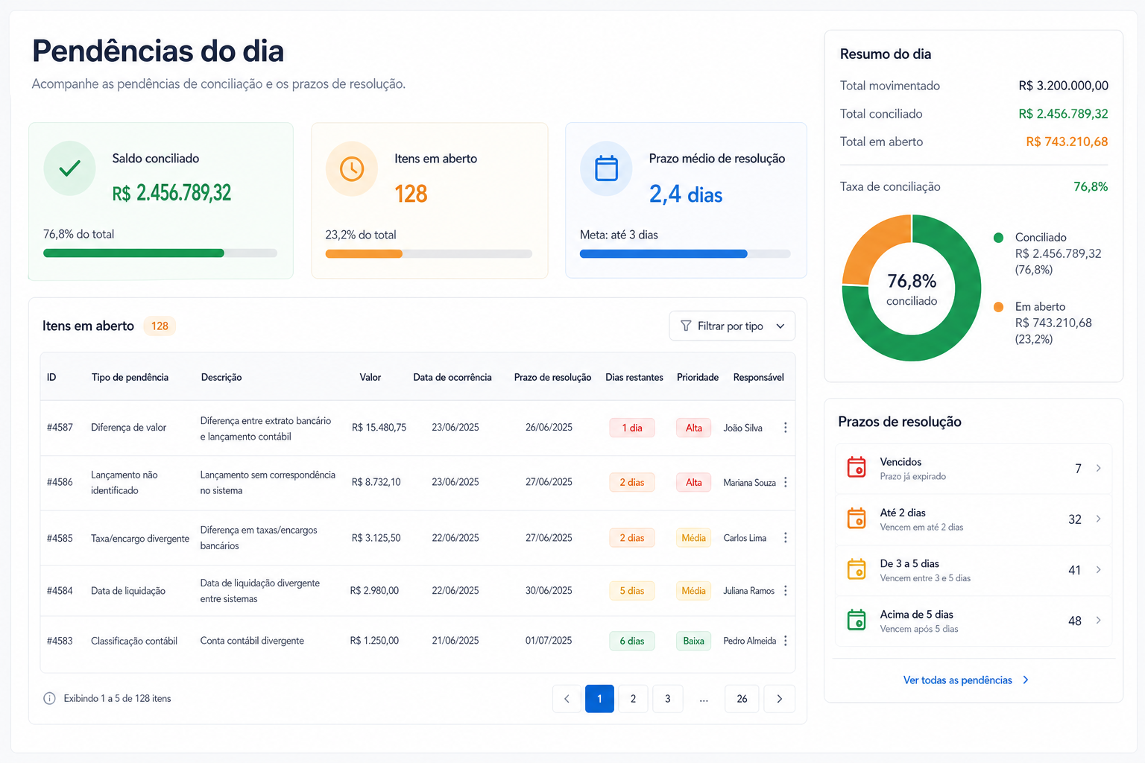Click the R$ 15.480,75 value

pos(379,428)
